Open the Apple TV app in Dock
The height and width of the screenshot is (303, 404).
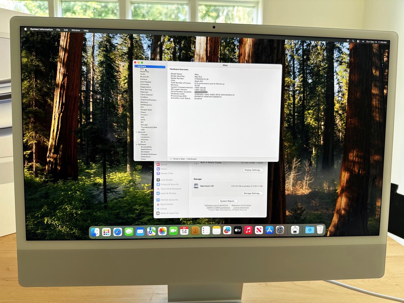[x=238, y=230]
